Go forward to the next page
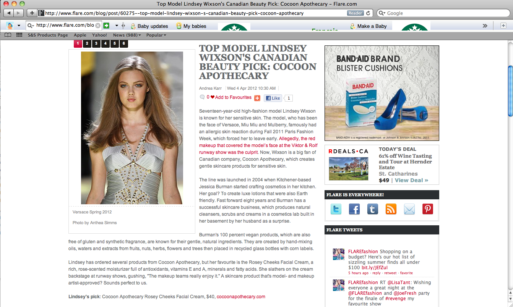The width and height of the screenshot is (513, 307). pos(18,13)
